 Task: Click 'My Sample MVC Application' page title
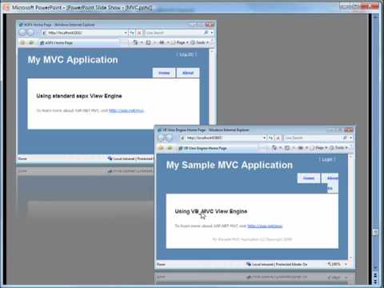point(230,165)
